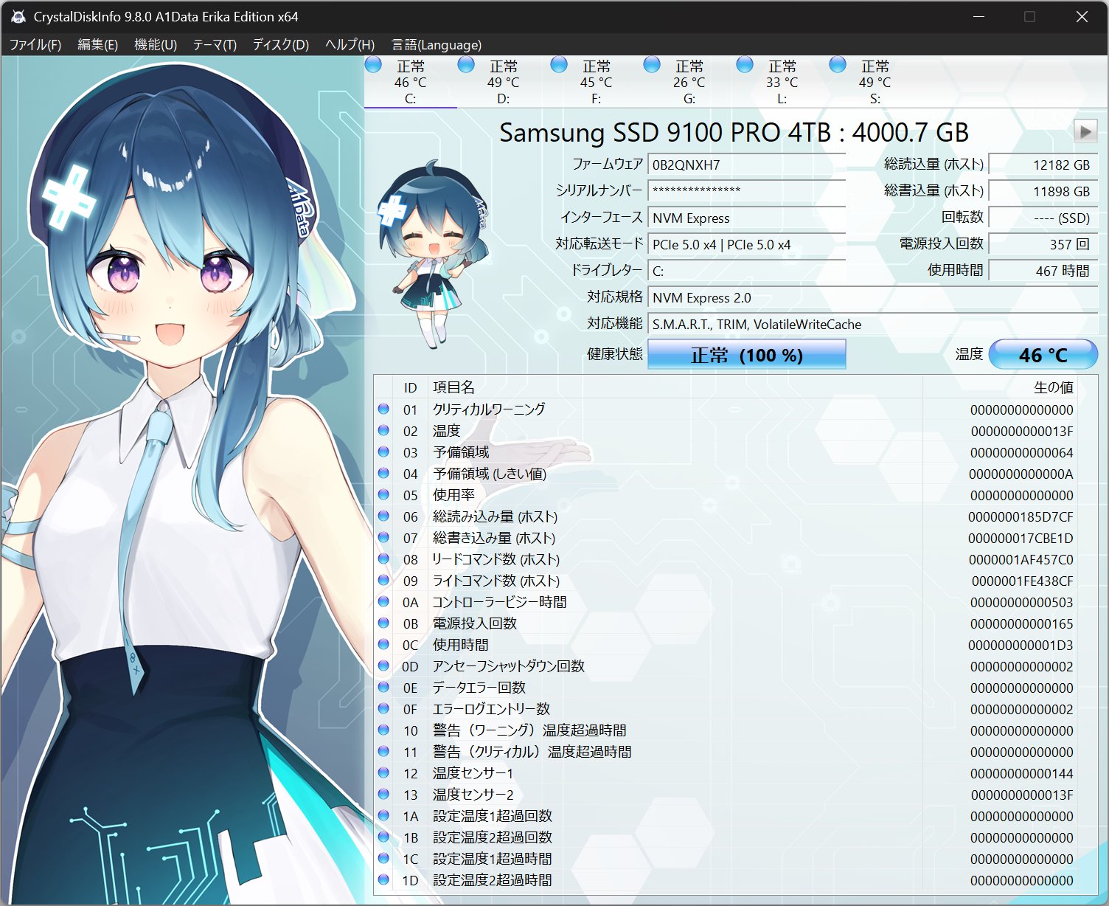The height and width of the screenshot is (906, 1109).
Task: Click raw value 0000000185D7CF
Action: pos(1021,516)
